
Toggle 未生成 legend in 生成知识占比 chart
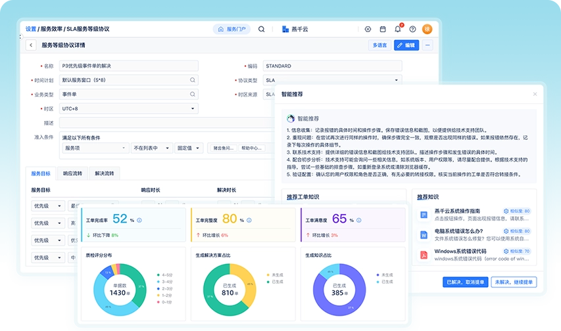point(385,275)
